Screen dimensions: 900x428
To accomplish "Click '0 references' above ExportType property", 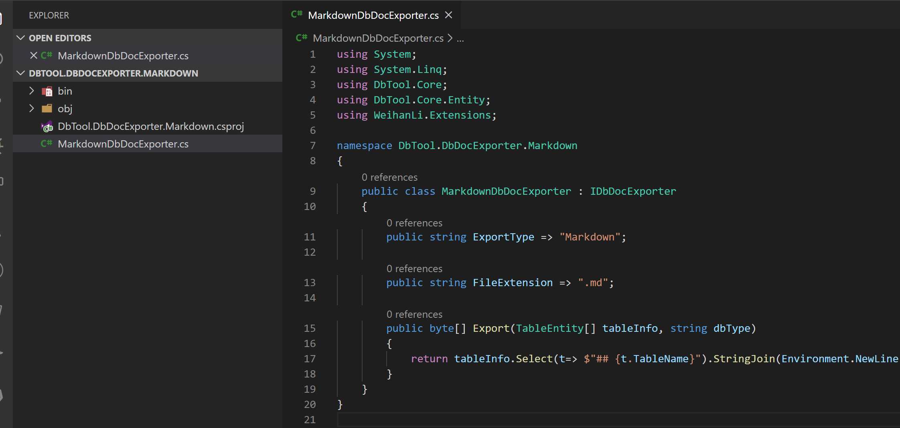I will [414, 223].
